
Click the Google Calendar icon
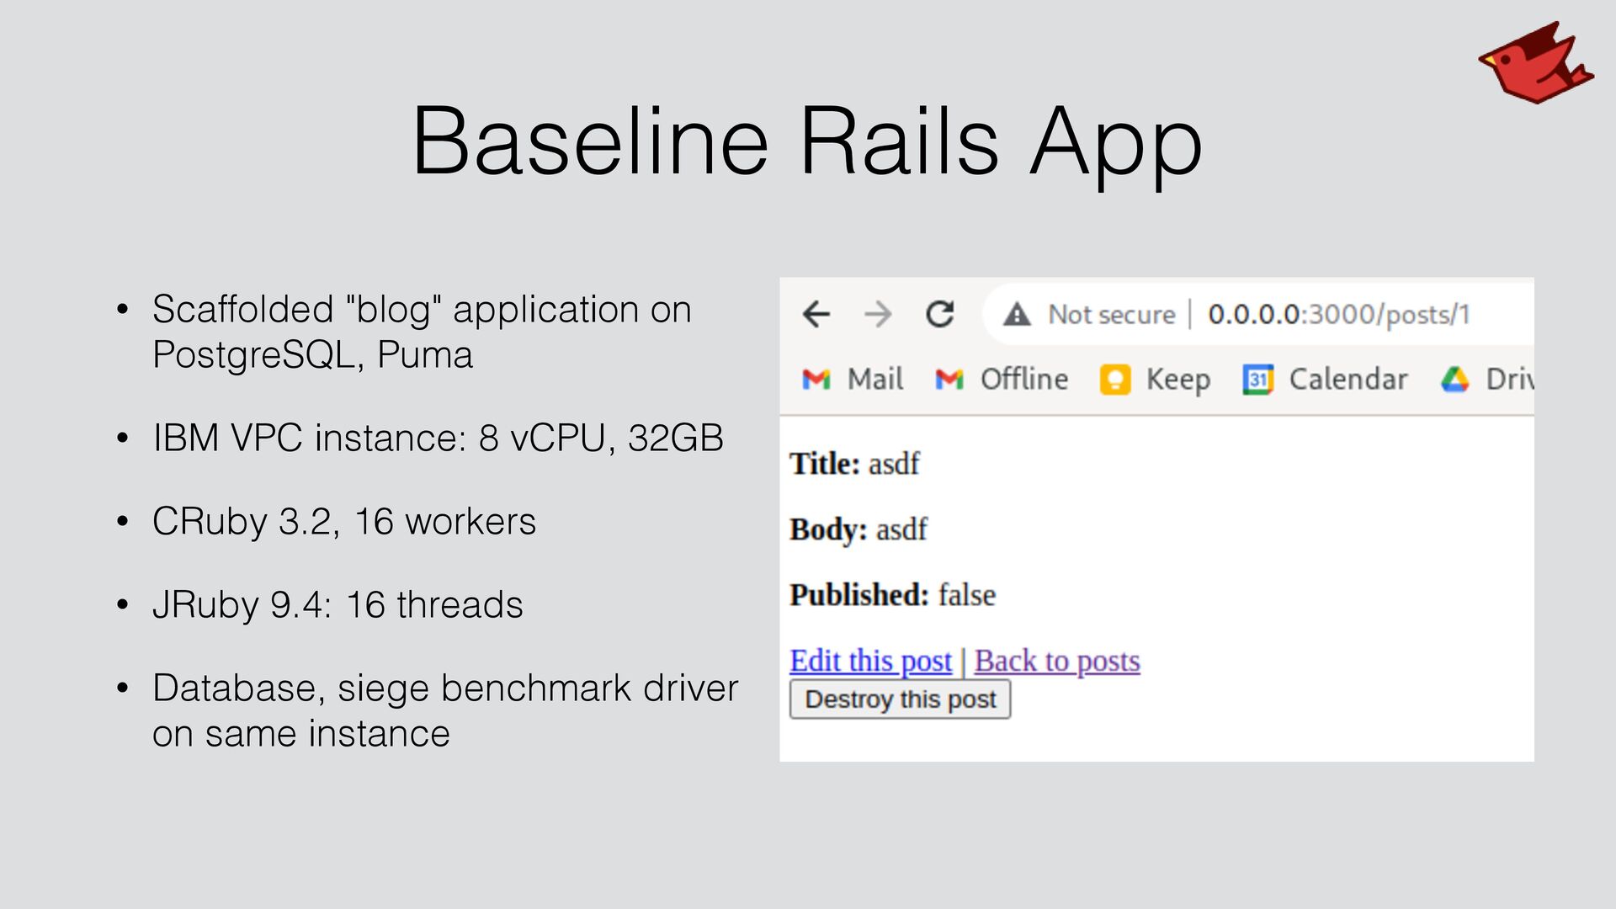1257,380
